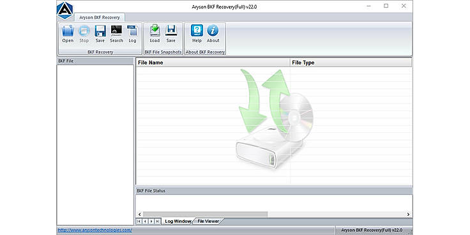The image size is (470, 235).
Task: Click the Aryson logo application icon
Action: (65, 10)
